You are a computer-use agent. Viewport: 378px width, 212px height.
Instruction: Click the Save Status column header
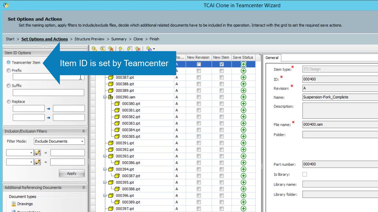[243, 57]
